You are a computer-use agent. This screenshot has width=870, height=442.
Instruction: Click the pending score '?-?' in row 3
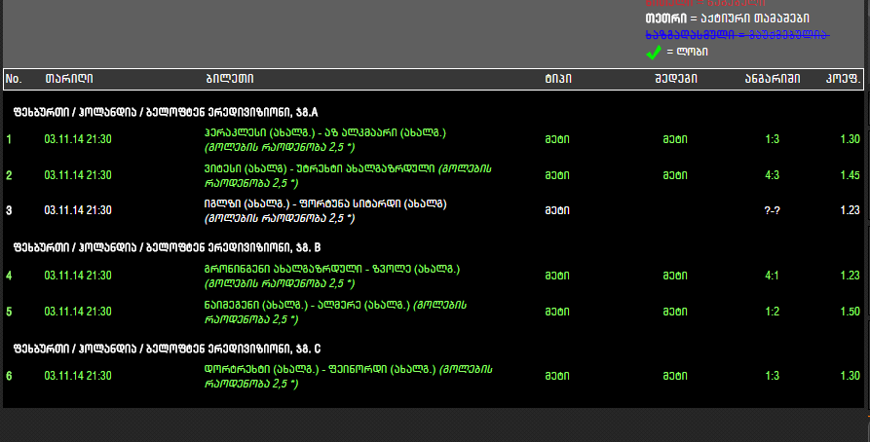pyautogui.click(x=773, y=210)
